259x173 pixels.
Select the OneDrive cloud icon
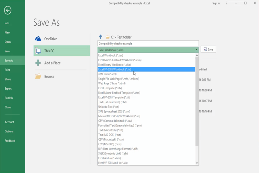tap(38, 39)
